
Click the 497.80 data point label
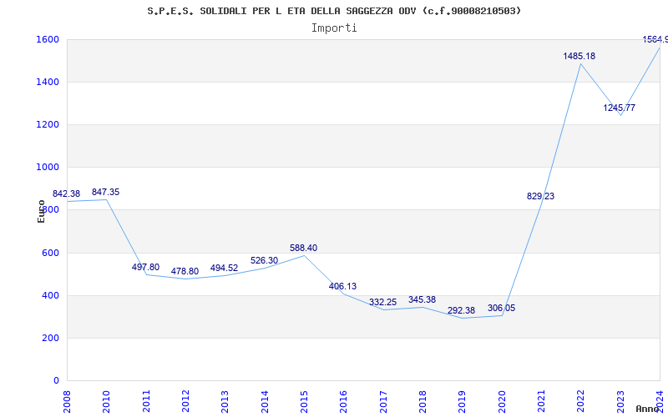pos(145,267)
